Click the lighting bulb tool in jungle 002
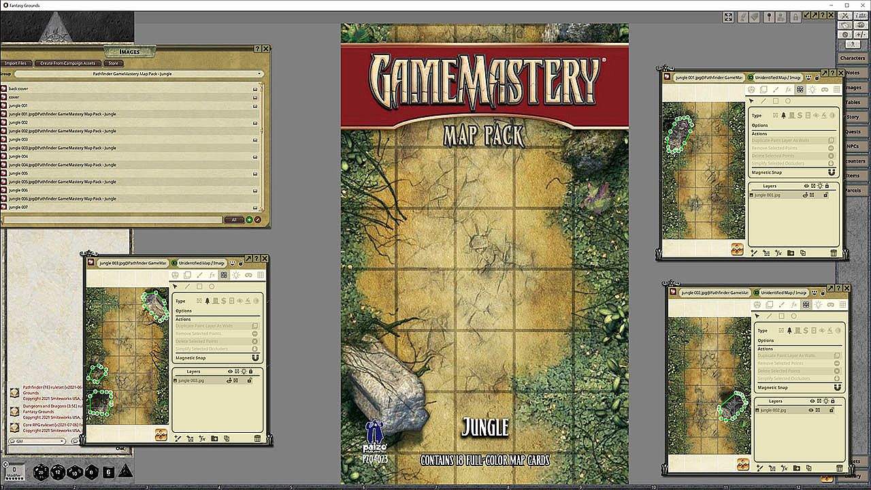871x490 pixels. point(819,304)
